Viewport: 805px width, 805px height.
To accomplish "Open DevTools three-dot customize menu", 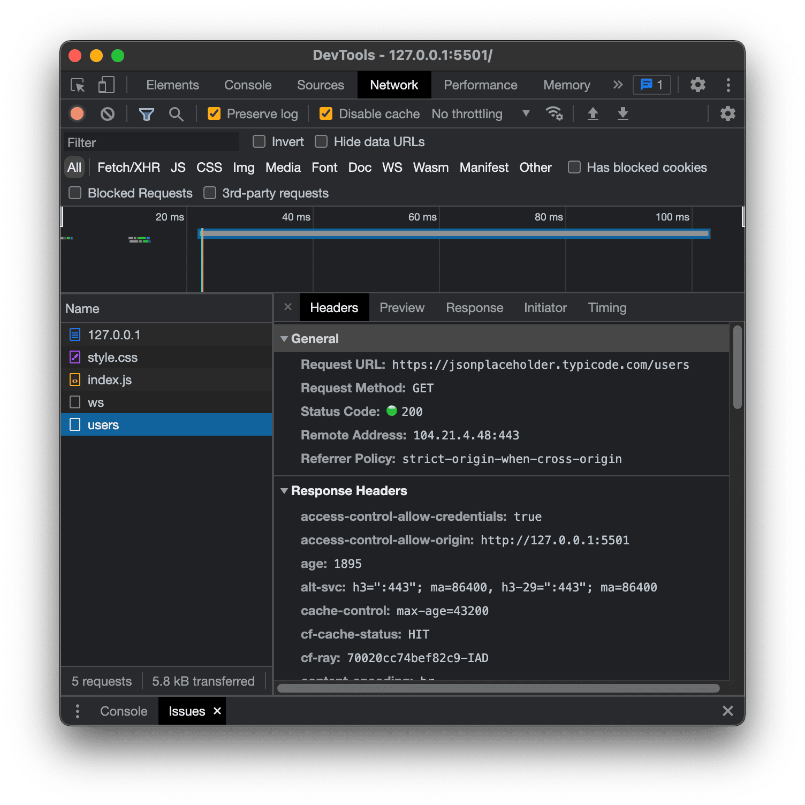I will tap(728, 85).
